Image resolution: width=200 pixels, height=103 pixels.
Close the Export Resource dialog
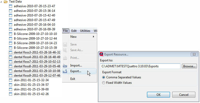tap(194, 54)
